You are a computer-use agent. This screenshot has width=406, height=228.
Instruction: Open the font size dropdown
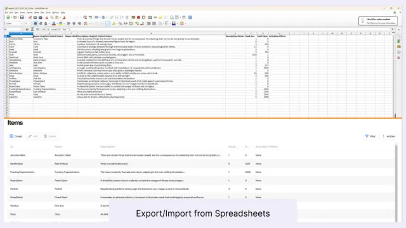point(30,23)
